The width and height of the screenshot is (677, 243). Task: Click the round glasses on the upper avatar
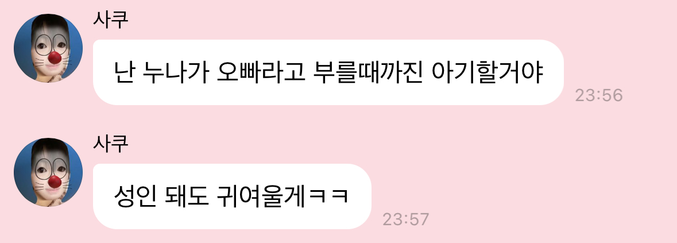[x=51, y=44]
